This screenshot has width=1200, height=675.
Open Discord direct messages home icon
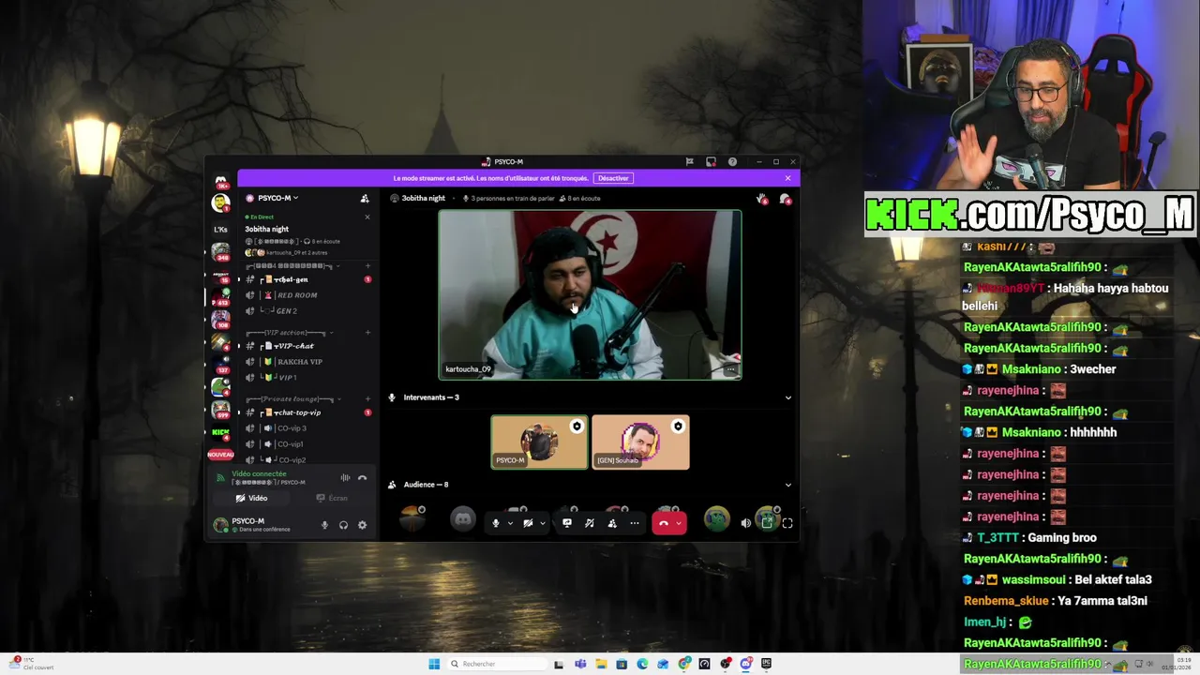[x=220, y=180]
